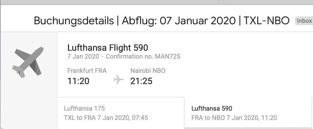This screenshot has height=129, width=313.
Task: Click Abflug: 07 Januar 2020 in subject
Action: [179, 21]
